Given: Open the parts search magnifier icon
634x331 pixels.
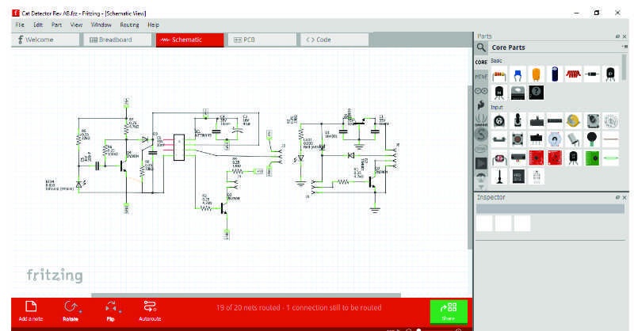Looking at the screenshot, I should pyautogui.click(x=481, y=48).
